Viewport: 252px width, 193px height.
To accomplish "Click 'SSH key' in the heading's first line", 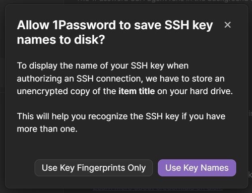I will (x=188, y=25).
